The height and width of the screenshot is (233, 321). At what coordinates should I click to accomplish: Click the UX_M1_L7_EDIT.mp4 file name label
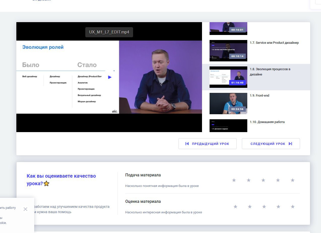pos(109,32)
